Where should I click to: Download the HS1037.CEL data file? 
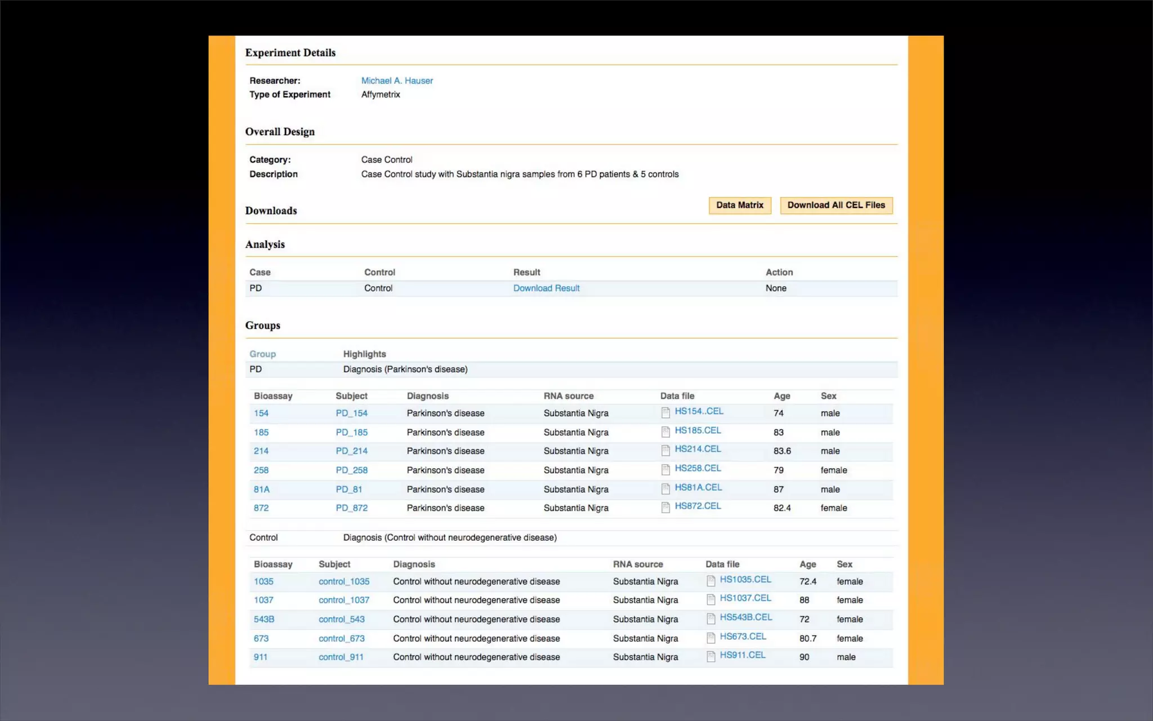[x=745, y=598]
